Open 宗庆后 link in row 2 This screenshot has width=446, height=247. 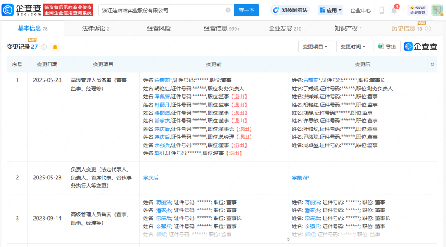coord(151,178)
